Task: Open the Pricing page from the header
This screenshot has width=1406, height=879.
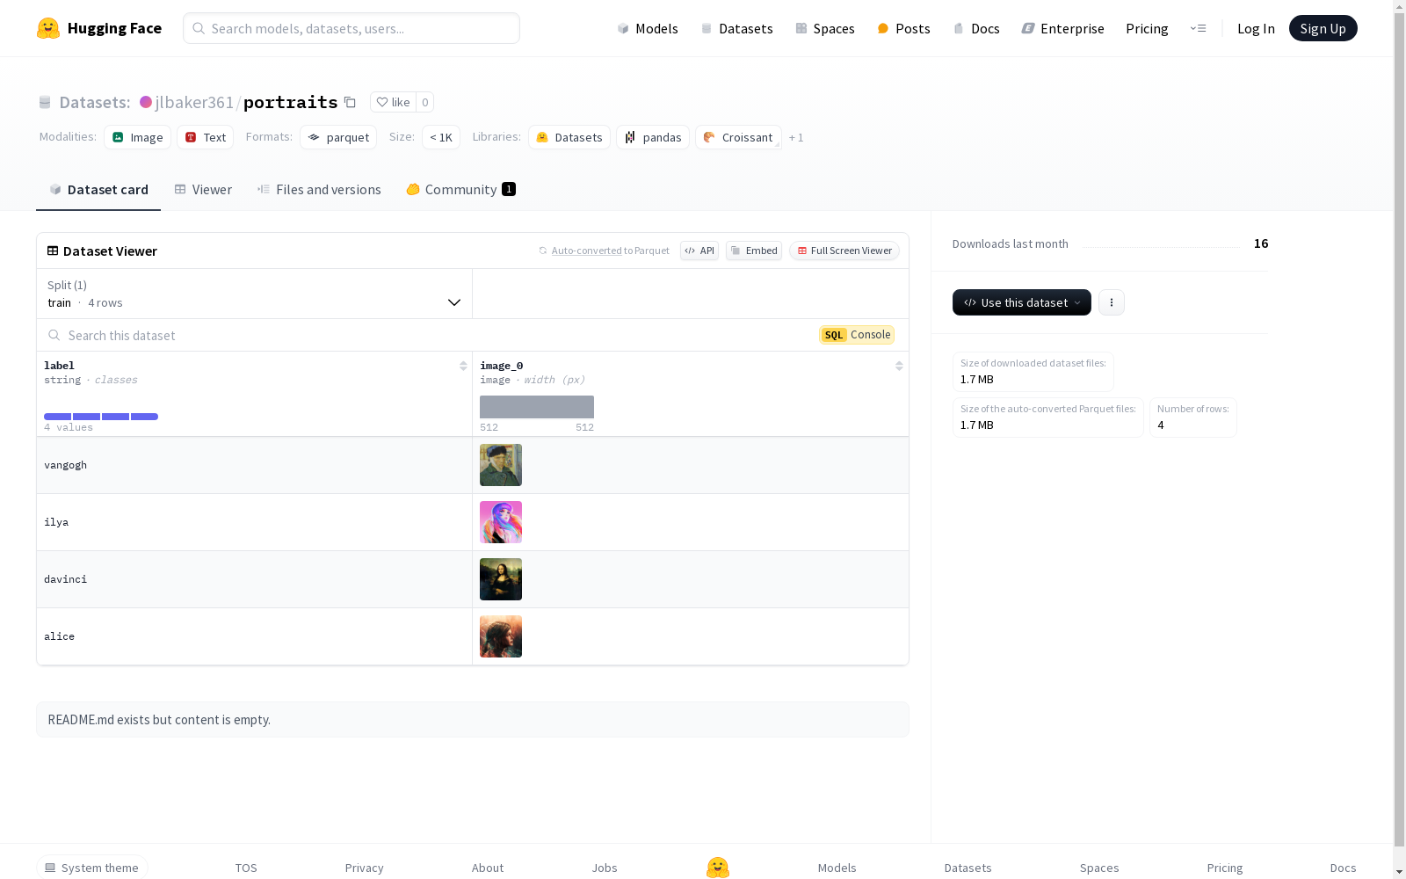Action: pyautogui.click(x=1147, y=28)
